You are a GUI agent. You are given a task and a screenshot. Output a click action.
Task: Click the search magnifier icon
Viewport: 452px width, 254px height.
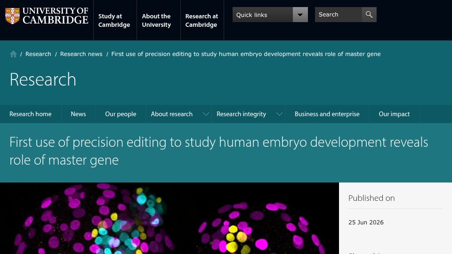(369, 15)
